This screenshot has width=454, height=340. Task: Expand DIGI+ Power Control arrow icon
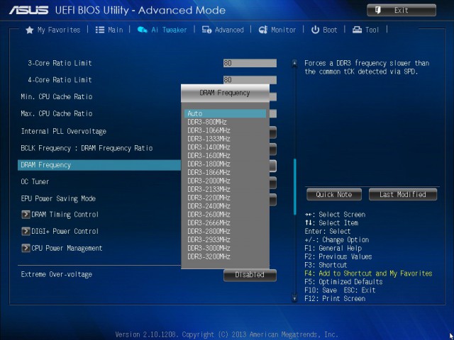click(x=26, y=232)
